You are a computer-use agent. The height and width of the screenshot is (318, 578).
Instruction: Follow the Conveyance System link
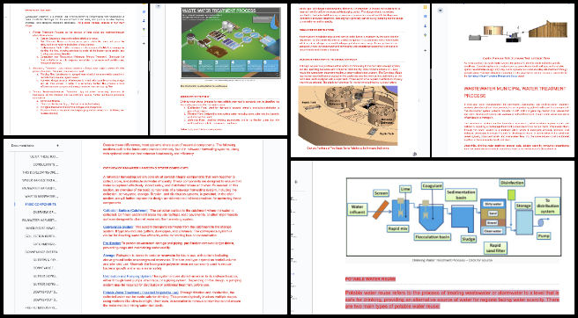117,227
